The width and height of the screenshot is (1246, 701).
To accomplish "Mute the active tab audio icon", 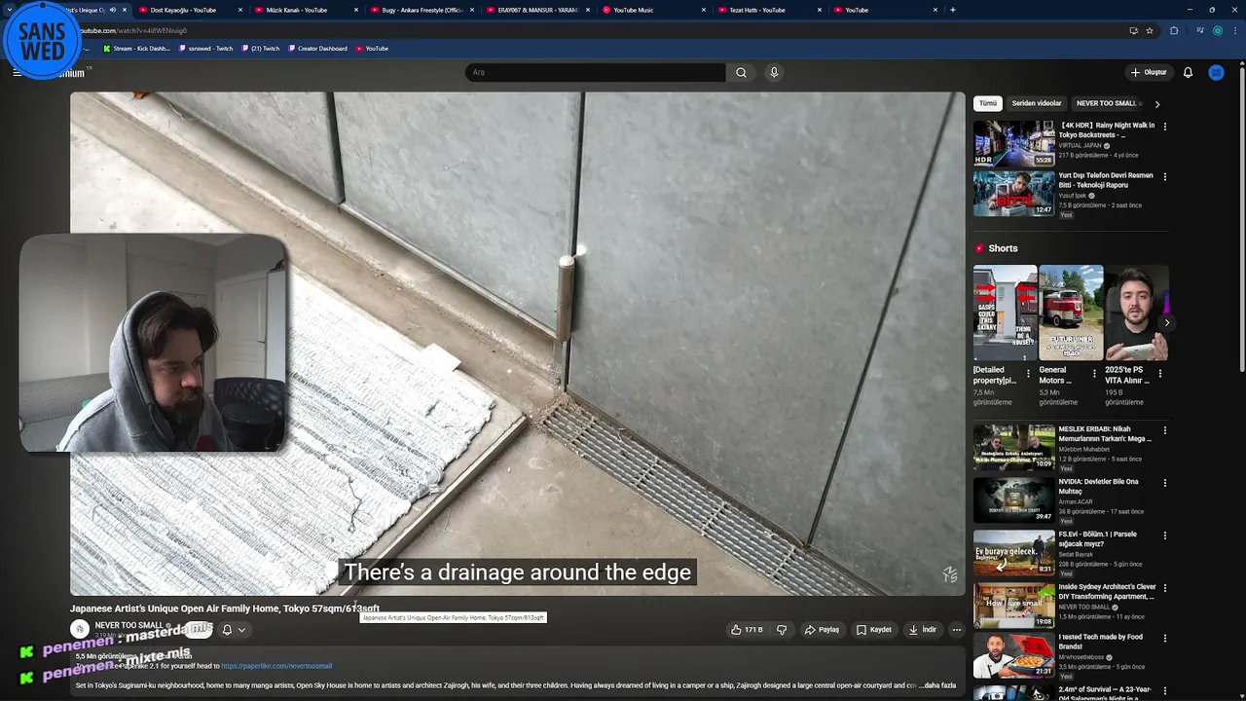I will pyautogui.click(x=113, y=10).
